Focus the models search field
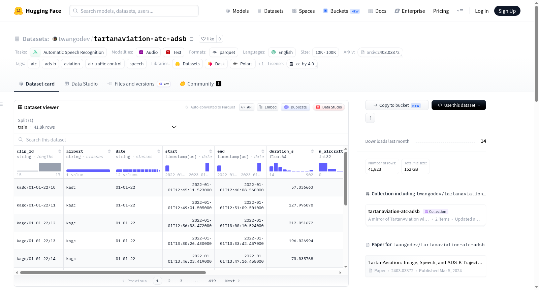Screen dimensions: 539x290 [x=134, y=11]
